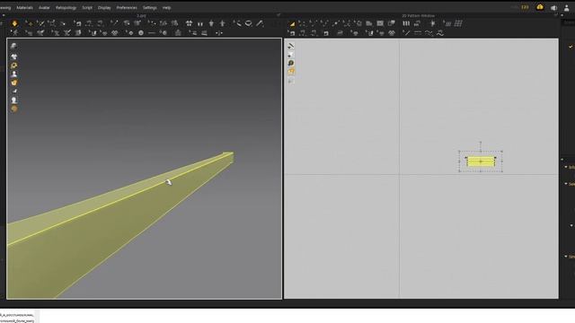Click the three vertical bars icon in 2D toolbar
This screenshot has height=323, width=575.
406,23
